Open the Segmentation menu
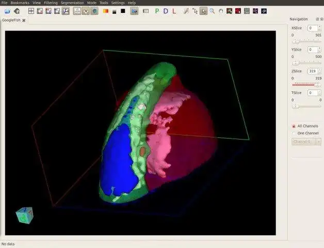The width and height of the screenshot is (324, 248). (x=72, y=3)
